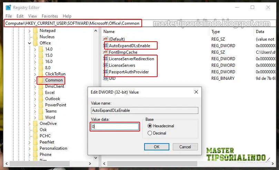This screenshot has height=170, width=279.
Task: Click the DWORD icon beside LicenseServerRedirection
Action: coord(106,59)
